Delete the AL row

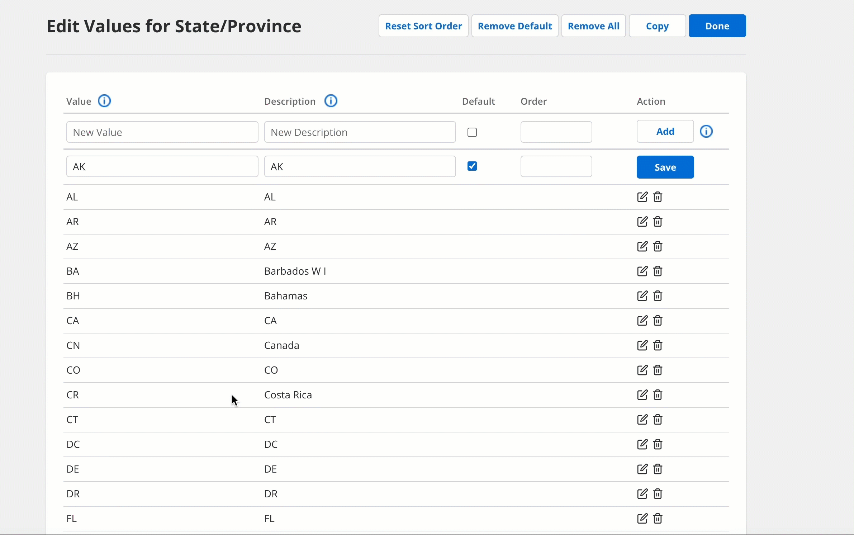pos(658,197)
